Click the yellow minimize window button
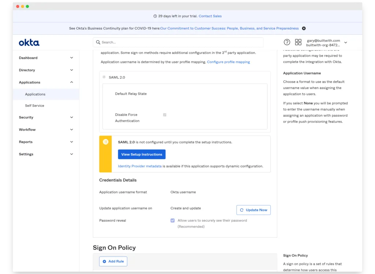375x274 pixels. pos(22,7)
